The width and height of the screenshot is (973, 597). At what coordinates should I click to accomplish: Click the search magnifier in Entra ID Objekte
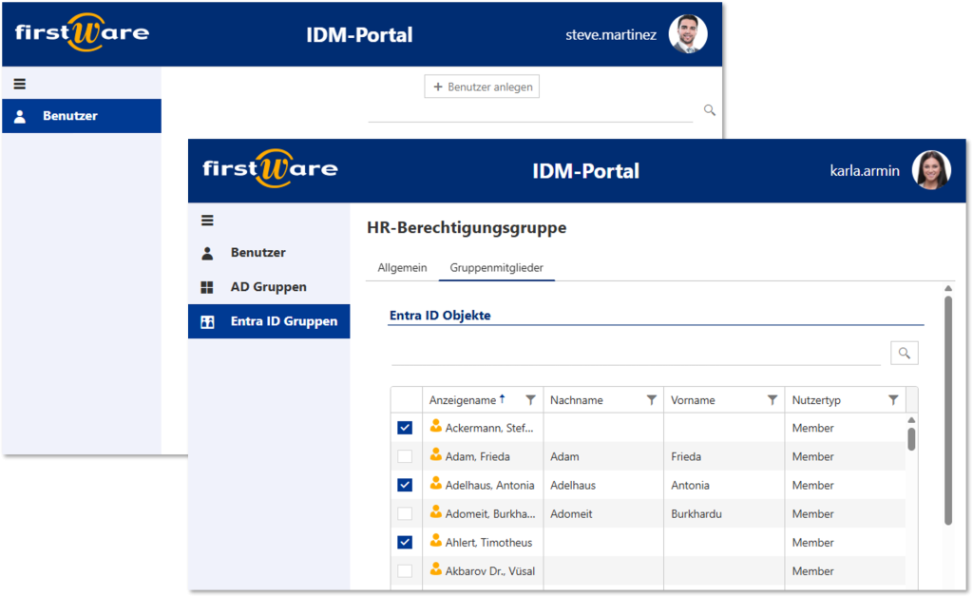pyautogui.click(x=904, y=352)
